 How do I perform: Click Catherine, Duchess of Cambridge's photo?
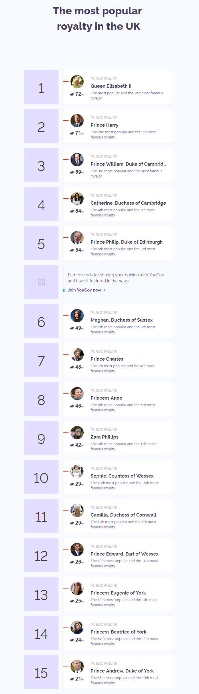point(77,199)
